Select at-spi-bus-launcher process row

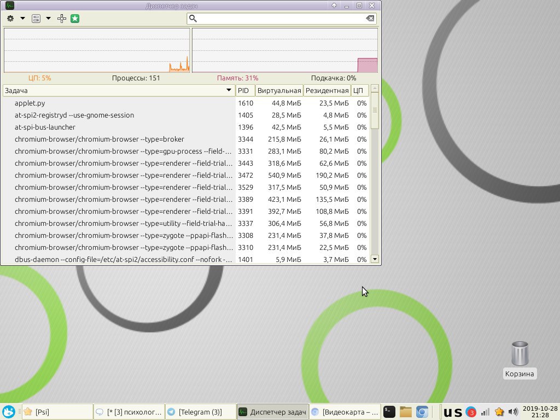[186, 127]
